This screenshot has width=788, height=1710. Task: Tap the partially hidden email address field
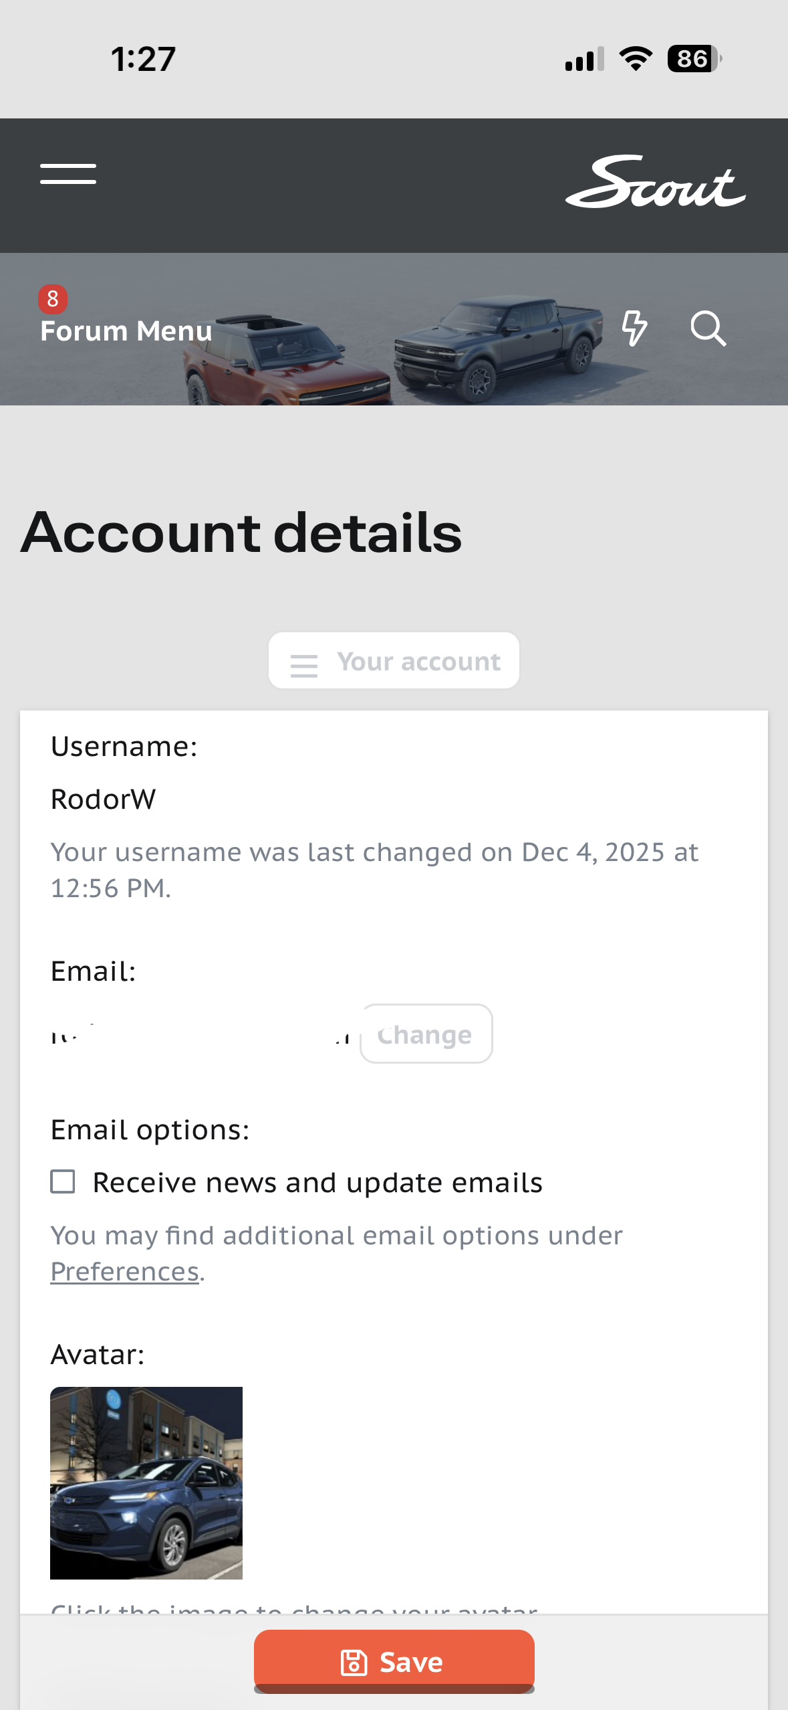pyautogui.click(x=201, y=1034)
